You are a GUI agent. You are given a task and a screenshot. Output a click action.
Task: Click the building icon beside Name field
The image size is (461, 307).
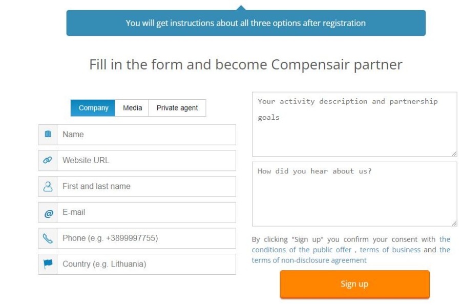(48, 134)
